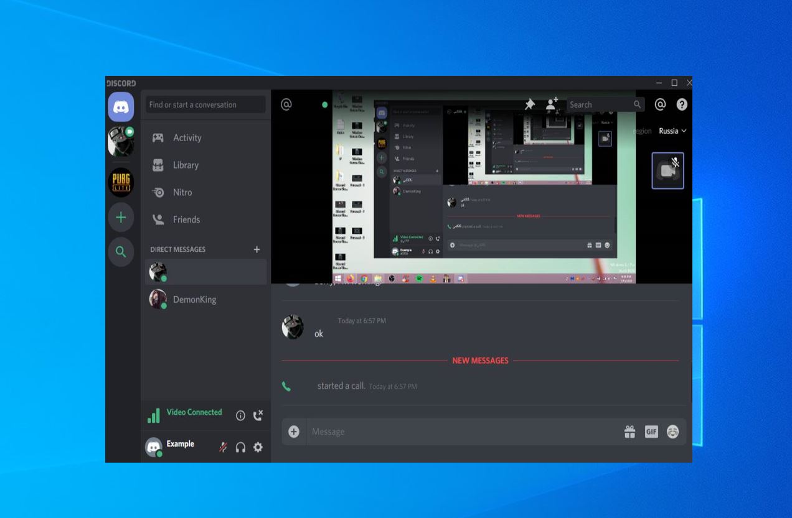This screenshot has height=518, width=792.
Task: Open pinned messages pin icon
Action: (x=530, y=104)
